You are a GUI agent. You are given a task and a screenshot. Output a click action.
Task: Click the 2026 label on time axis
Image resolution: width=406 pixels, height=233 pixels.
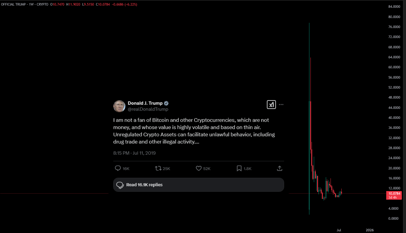point(370,230)
